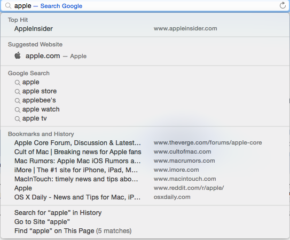
Task: Open the 'Apple' reddit entry
Action: point(145,188)
